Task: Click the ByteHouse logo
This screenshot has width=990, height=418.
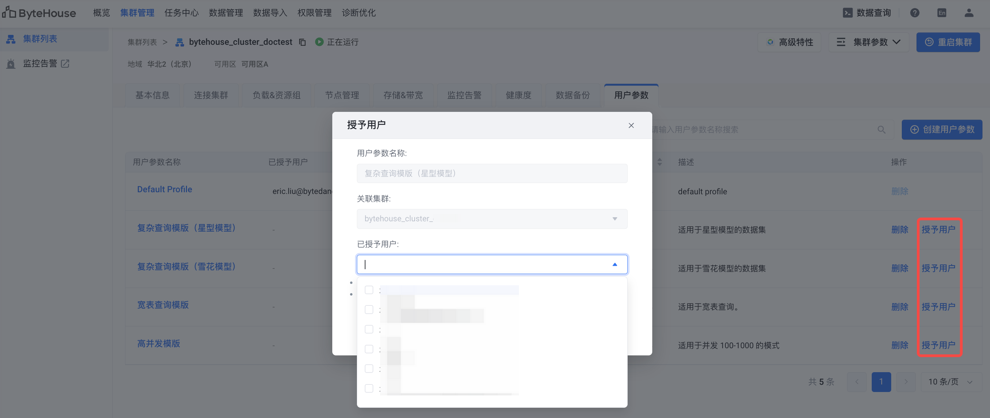Action: click(x=39, y=13)
